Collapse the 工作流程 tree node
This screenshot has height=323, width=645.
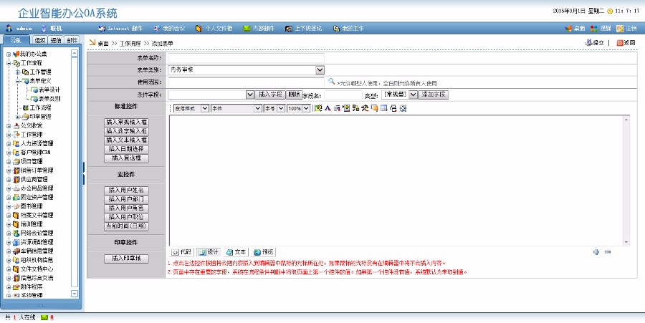click(x=9, y=63)
